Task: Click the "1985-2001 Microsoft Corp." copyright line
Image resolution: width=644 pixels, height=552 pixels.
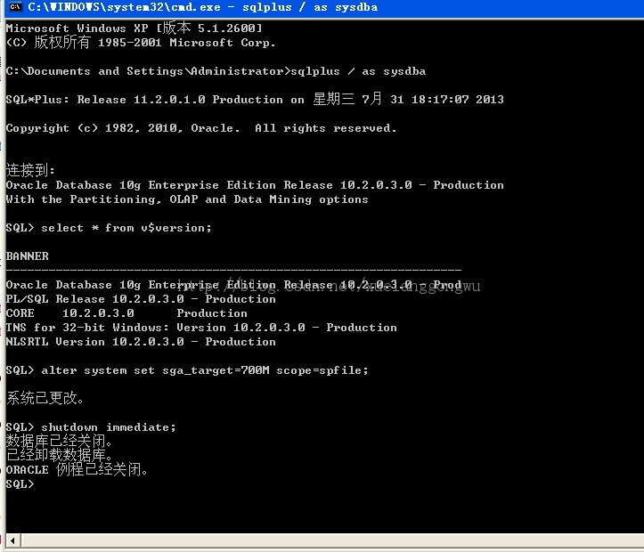Action: point(141,42)
